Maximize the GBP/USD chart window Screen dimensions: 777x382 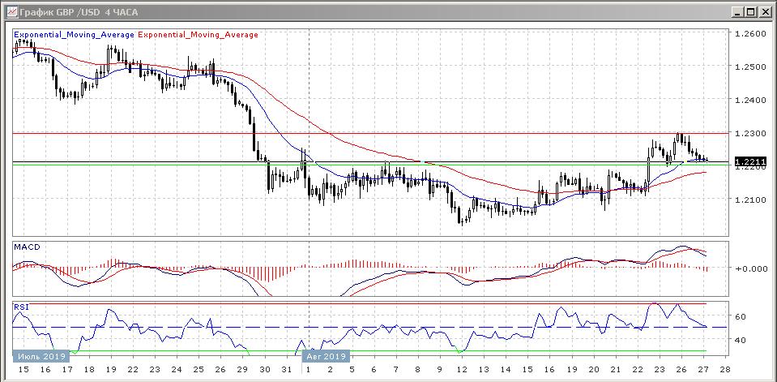[x=751, y=11]
